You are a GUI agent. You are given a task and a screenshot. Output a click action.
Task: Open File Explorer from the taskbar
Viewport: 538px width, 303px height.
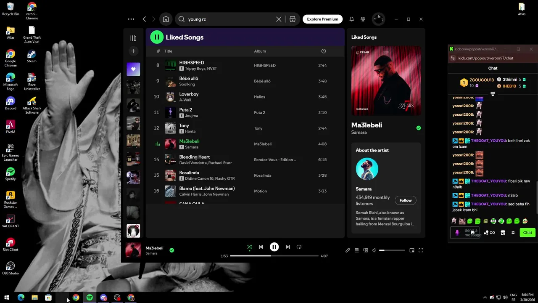tap(34, 298)
